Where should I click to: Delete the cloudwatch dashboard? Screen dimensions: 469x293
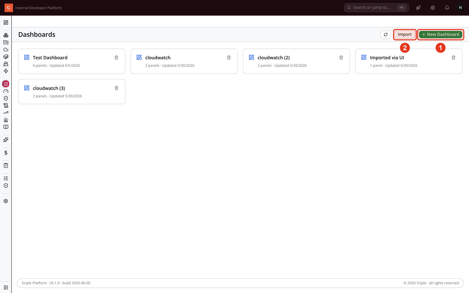coord(229,58)
